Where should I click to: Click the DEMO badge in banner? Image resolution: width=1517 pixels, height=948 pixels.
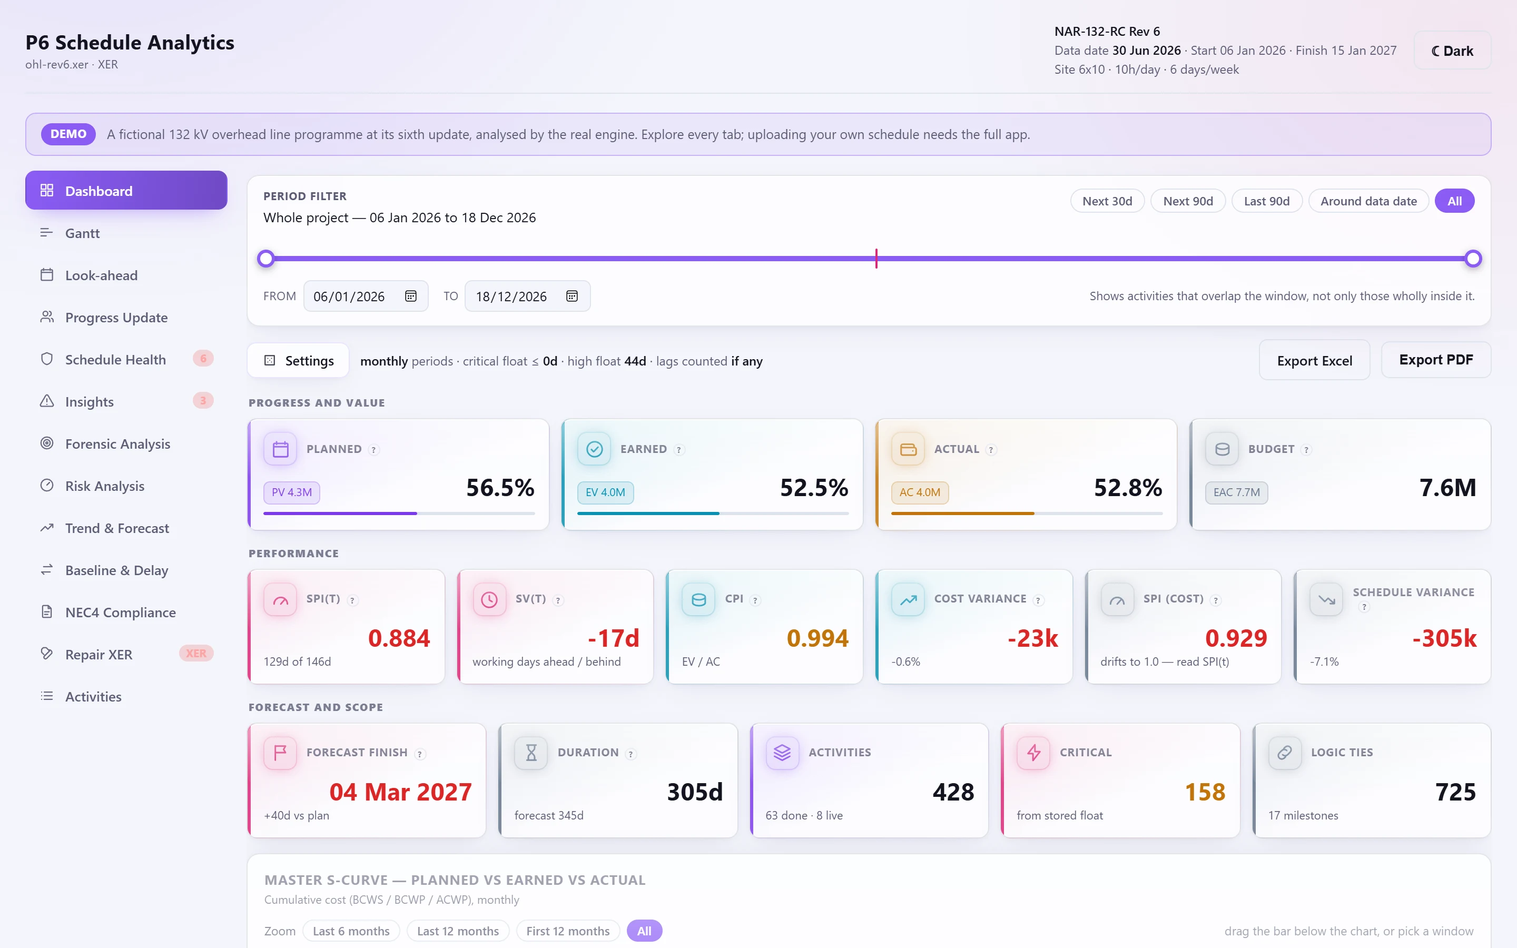pos(68,134)
